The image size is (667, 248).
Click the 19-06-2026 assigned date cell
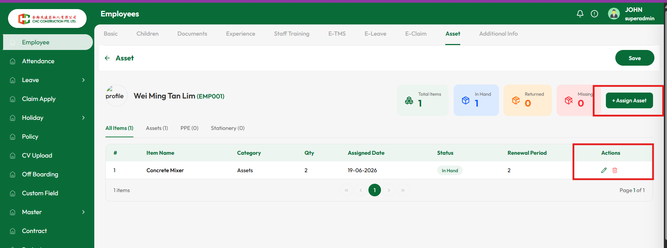tap(362, 170)
